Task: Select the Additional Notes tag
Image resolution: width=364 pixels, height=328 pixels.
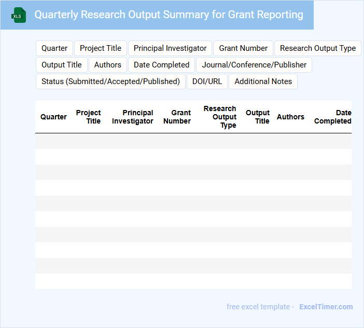Action: click(x=263, y=81)
